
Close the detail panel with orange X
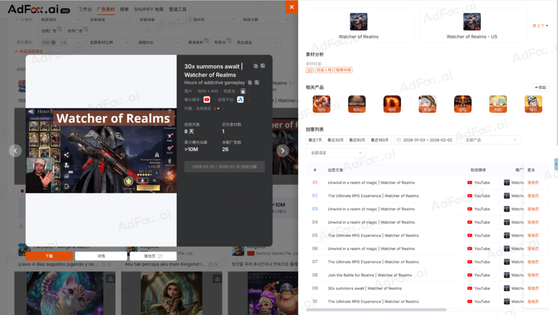coord(292,7)
